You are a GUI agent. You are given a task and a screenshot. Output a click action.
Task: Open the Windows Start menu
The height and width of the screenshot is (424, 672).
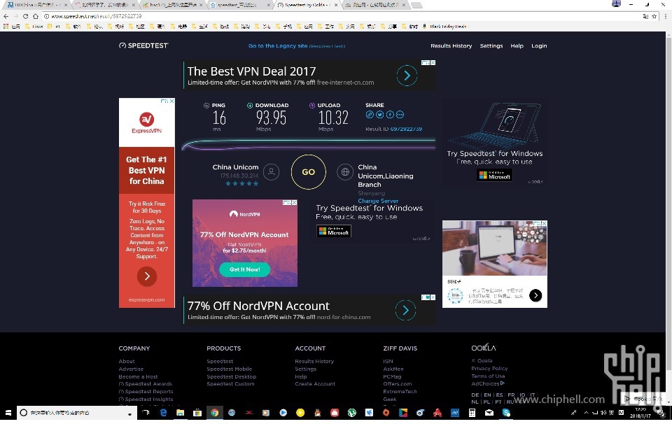click(x=8, y=413)
